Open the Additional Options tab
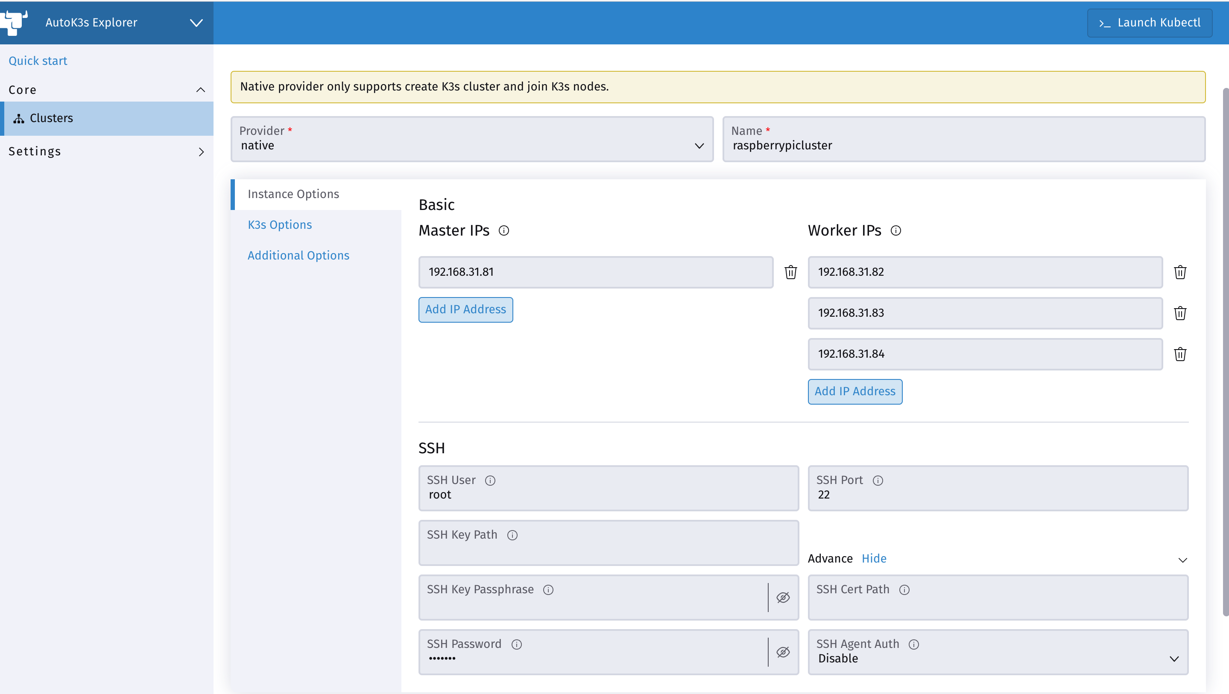 [298, 255]
